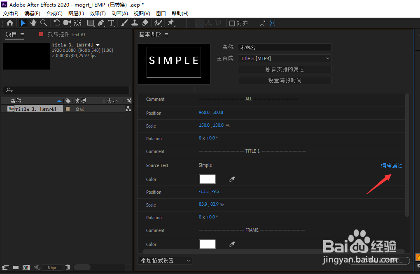
Task: Select the Hand tool
Action: click(33, 23)
